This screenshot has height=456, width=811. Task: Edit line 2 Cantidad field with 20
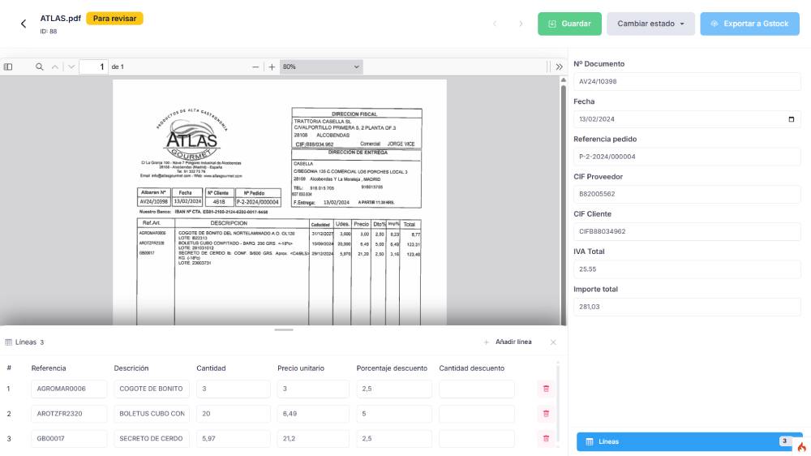(234, 414)
